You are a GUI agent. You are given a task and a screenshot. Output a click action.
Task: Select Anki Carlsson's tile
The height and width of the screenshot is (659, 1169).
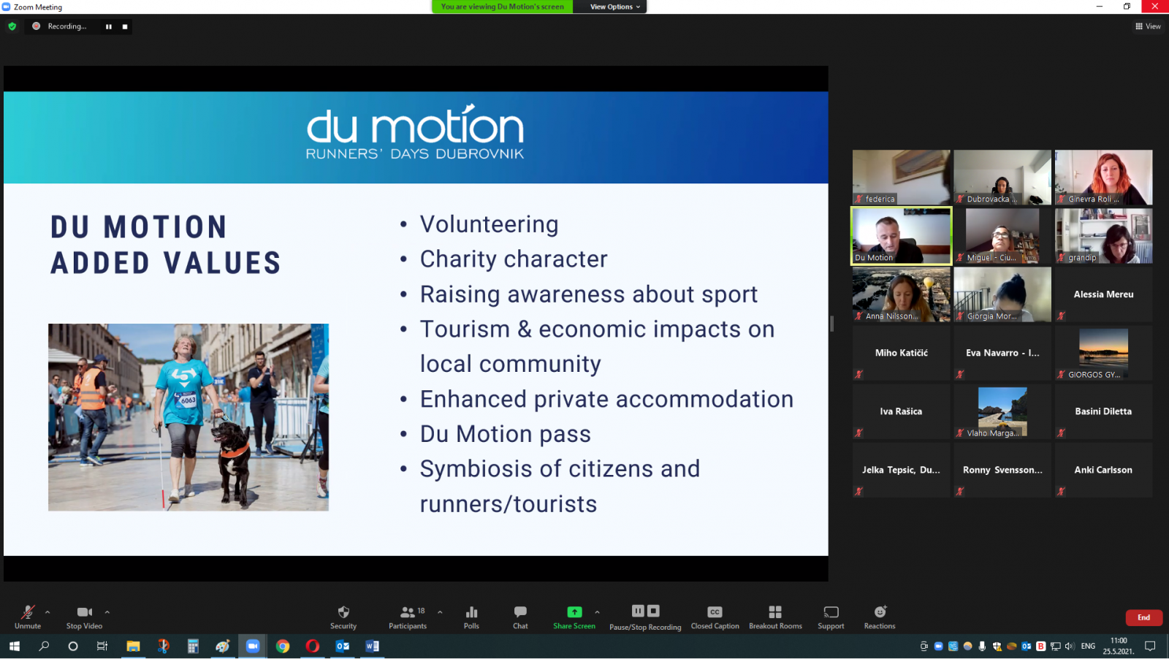(x=1103, y=470)
